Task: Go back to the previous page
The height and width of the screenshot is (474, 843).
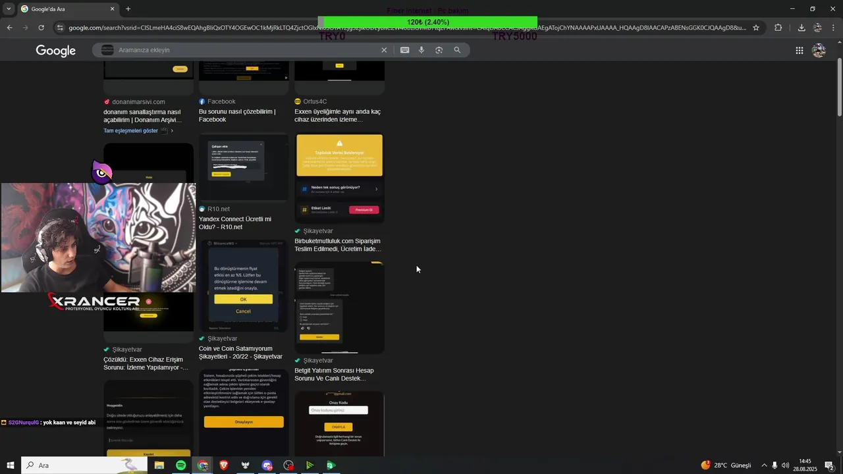Action: point(9,28)
